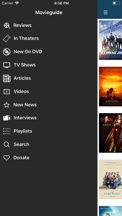Tap the hamburger menu icon

pyautogui.click(x=106, y=12)
